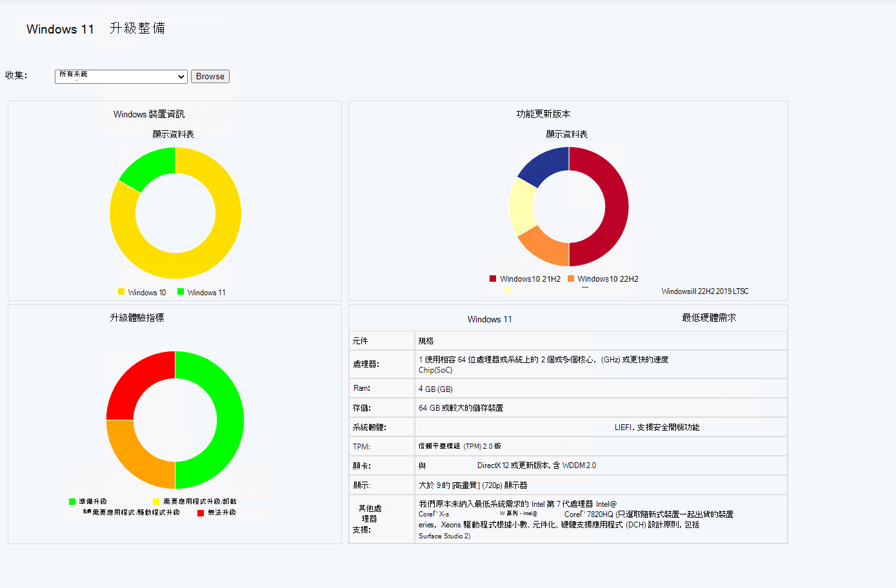The height and width of the screenshot is (588, 896).
Task: Click the '元件' column header cell
Action: coord(382,340)
